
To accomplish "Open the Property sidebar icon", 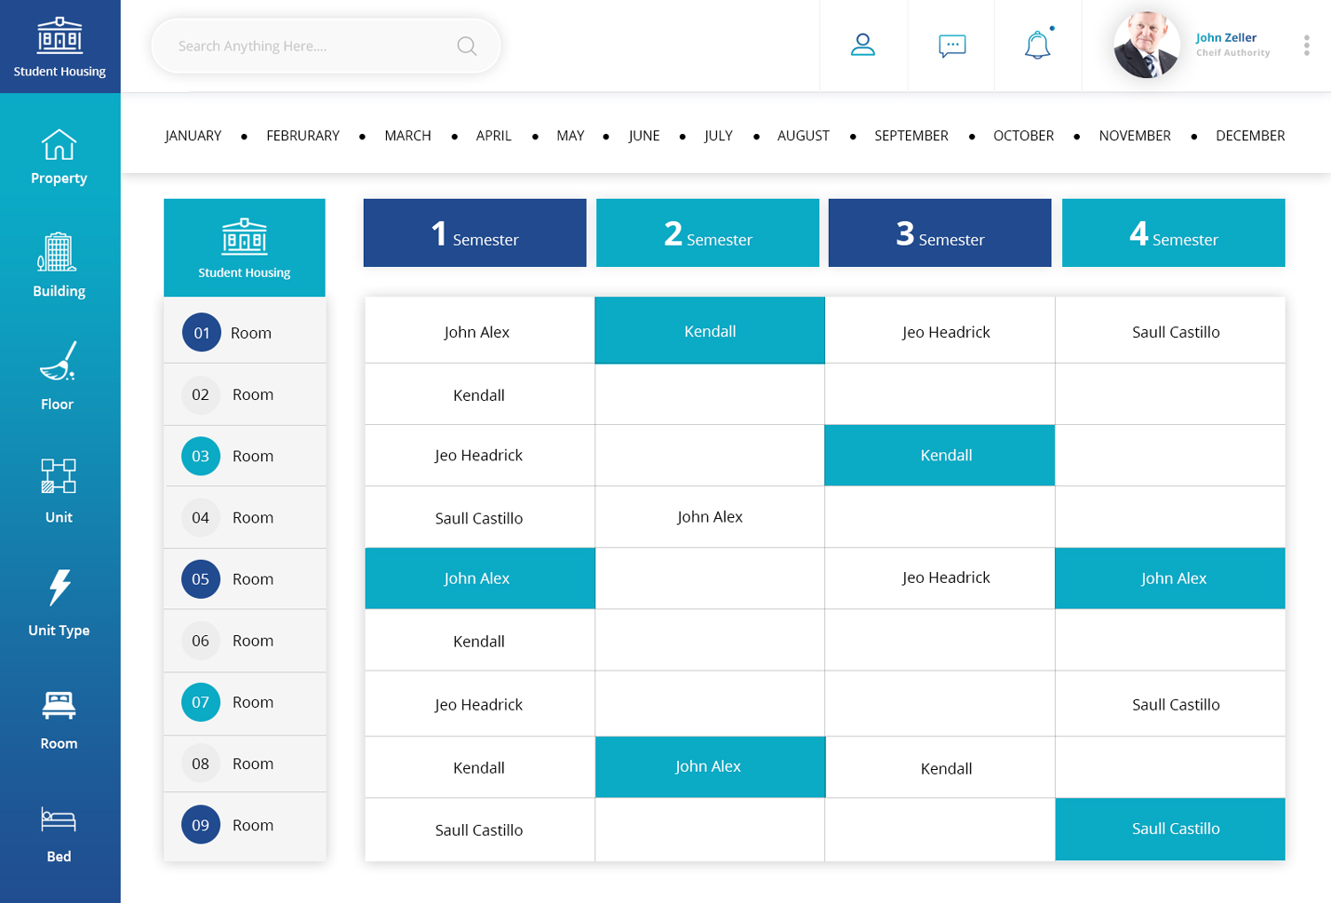I will point(59,146).
